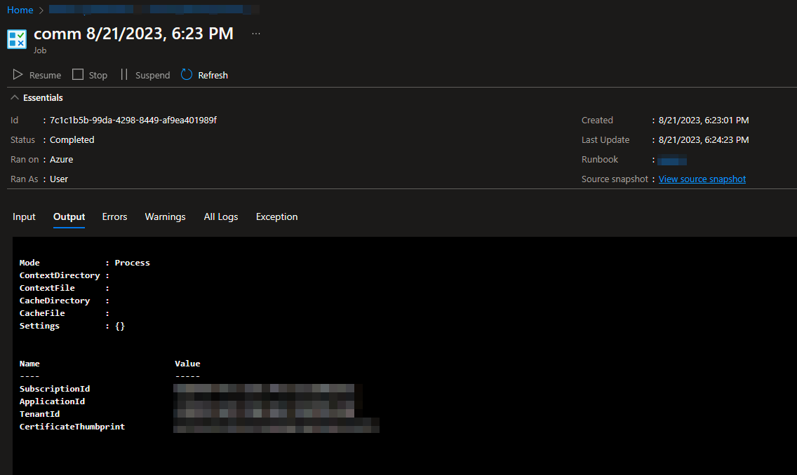Click the page title comm 8/21/2023, 6:23 PM

134,34
